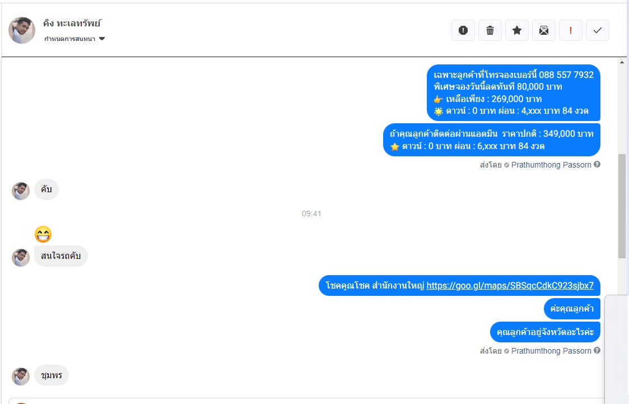Open คิง ทะเลทรัพย์ profile name
Screen dimensions: 629x404
pyautogui.click(x=72, y=24)
